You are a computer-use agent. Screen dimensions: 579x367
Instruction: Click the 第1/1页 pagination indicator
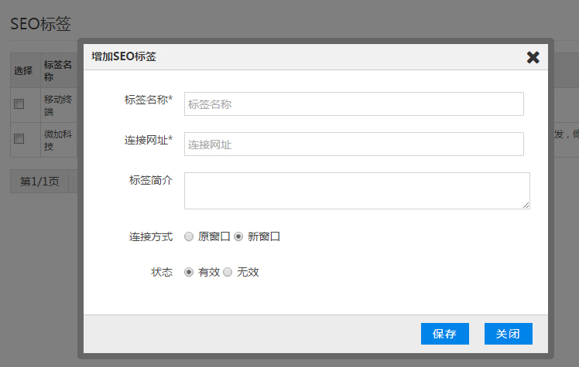click(39, 182)
